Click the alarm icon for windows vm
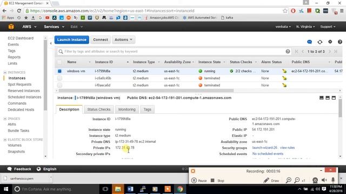Viewport: 346px width, 194px height. [x=284, y=71]
